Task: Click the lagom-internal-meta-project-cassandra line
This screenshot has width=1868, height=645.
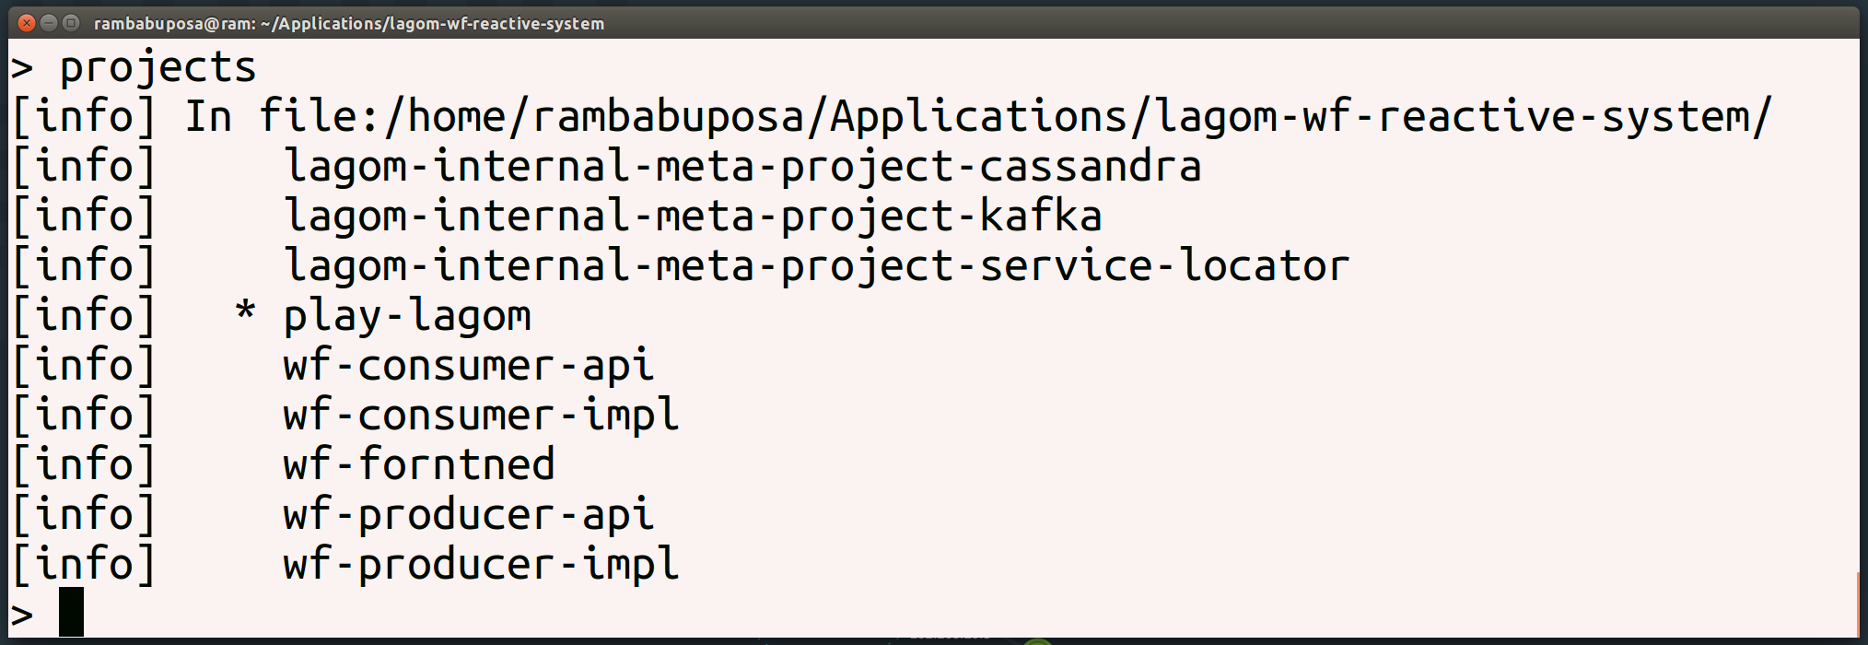Action: coord(742,168)
